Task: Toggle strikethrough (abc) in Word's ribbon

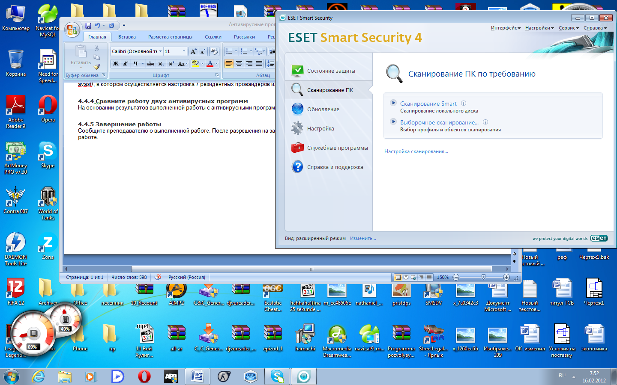Action: 151,64
